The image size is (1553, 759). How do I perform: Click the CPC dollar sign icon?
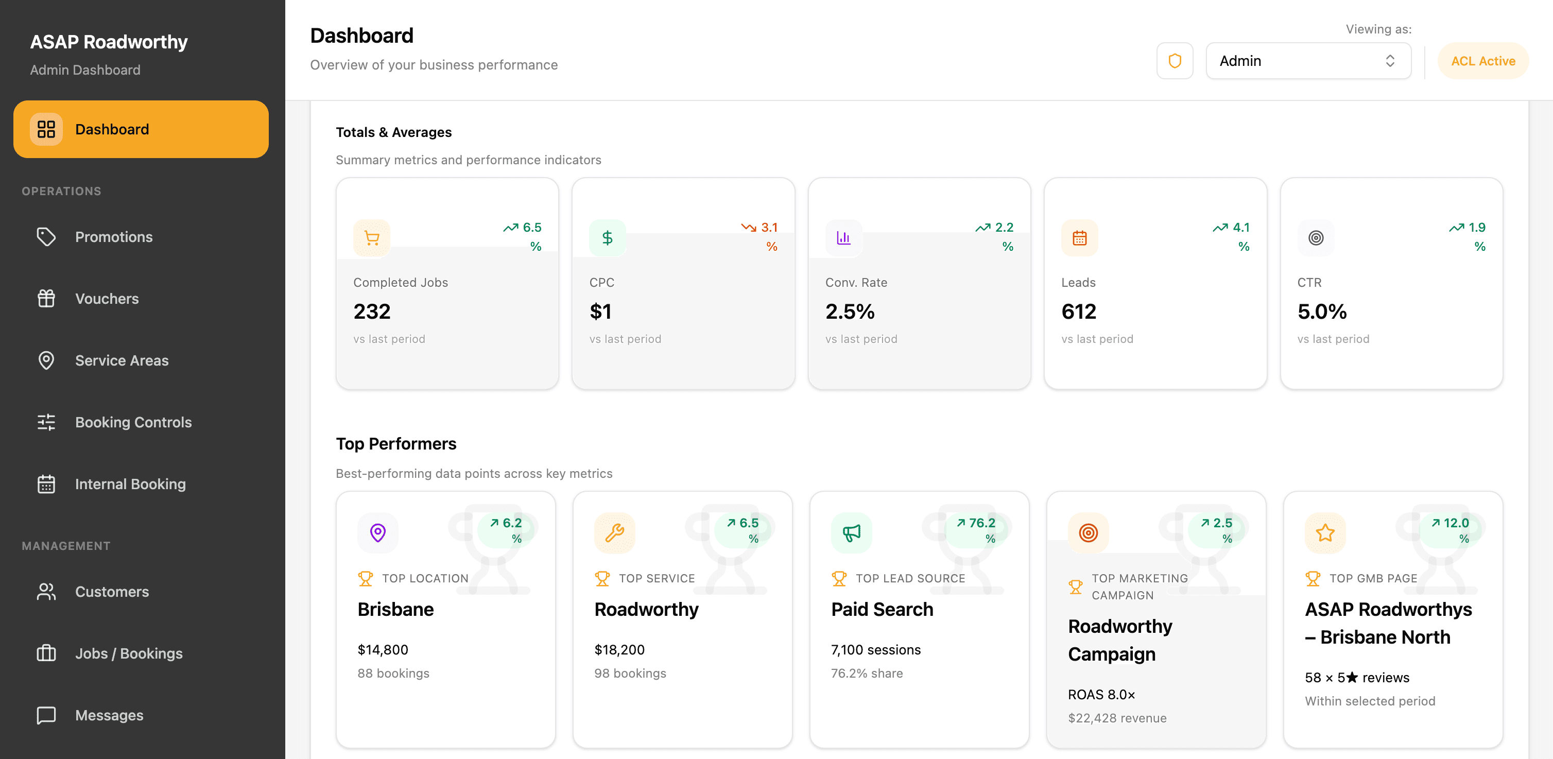coord(607,238)
